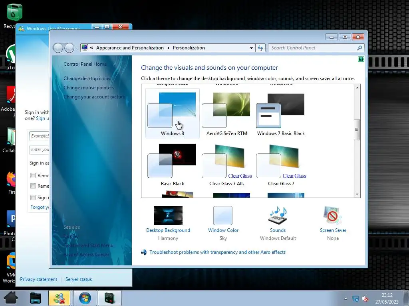Click the search magnifier icon
Viewport: 409px width, 306px height.
pyautogui.click(x=359, y=48)
